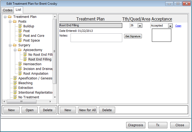Click the Extraction document icon
Image resolution: width=192 pixels, height=132 pixels.
(x=15, y=88)
